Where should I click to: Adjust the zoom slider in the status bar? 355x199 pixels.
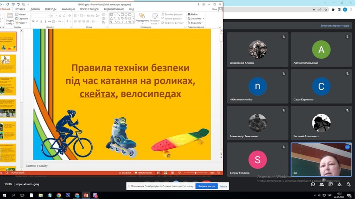click(x=195, y=173)
